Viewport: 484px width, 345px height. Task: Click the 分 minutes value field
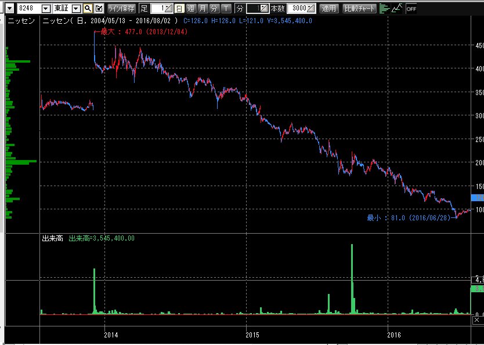[254, 9]
